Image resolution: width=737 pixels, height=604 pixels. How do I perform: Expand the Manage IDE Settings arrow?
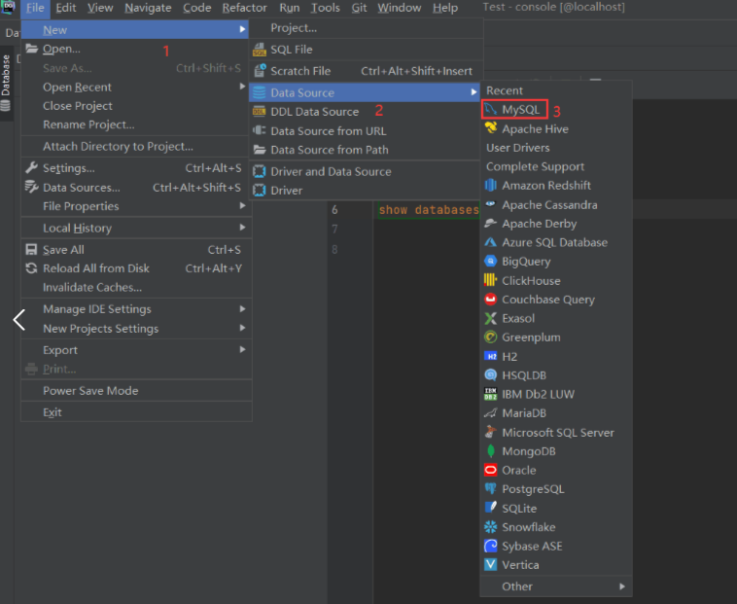point(242,309)
